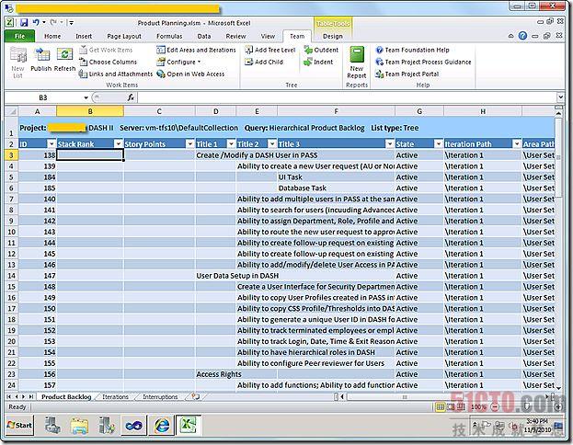573x445 pixels.
Task: Save the workbook from Quick Access
Action: click(24, 23)
